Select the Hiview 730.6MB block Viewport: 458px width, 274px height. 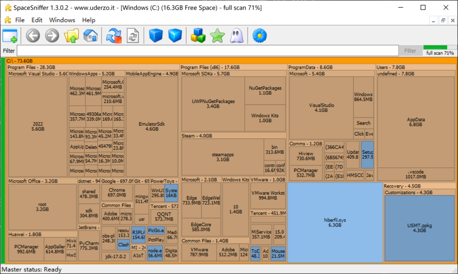pos(306,156)
